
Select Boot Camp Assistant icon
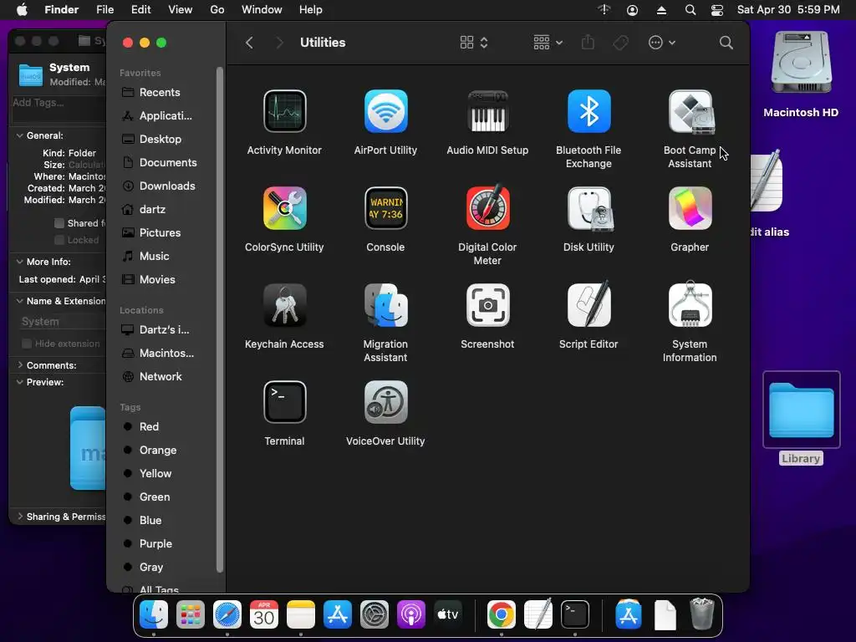690,111
